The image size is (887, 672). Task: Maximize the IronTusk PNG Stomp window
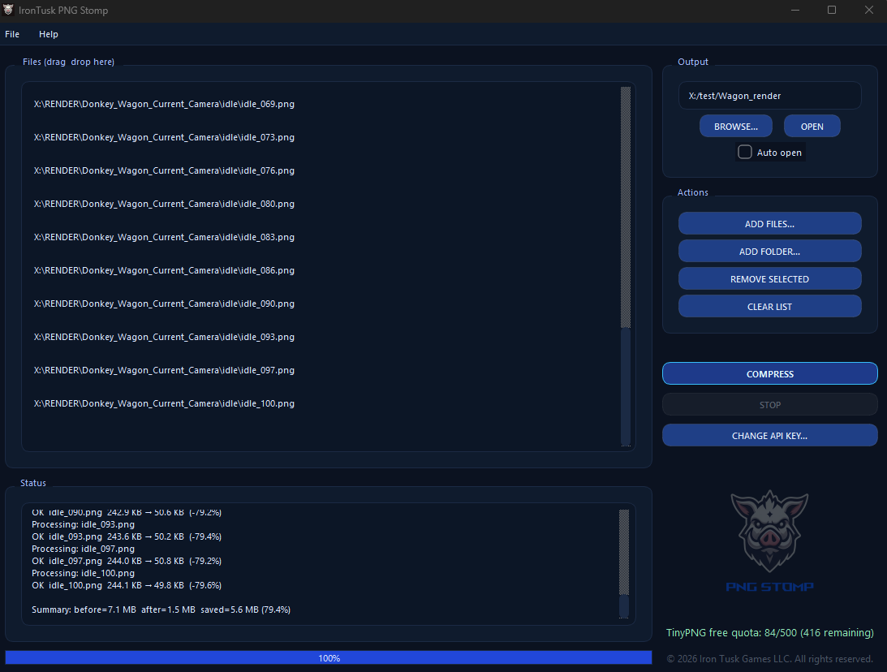pyautogui.click(x=832, y=11)
